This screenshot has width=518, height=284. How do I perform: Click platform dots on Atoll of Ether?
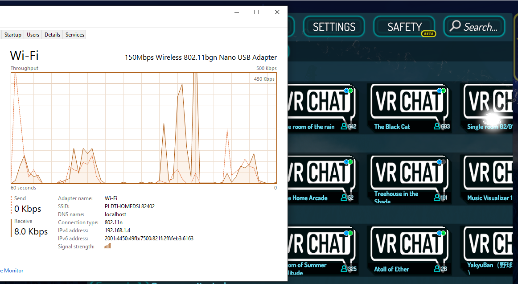coord(441,233)
